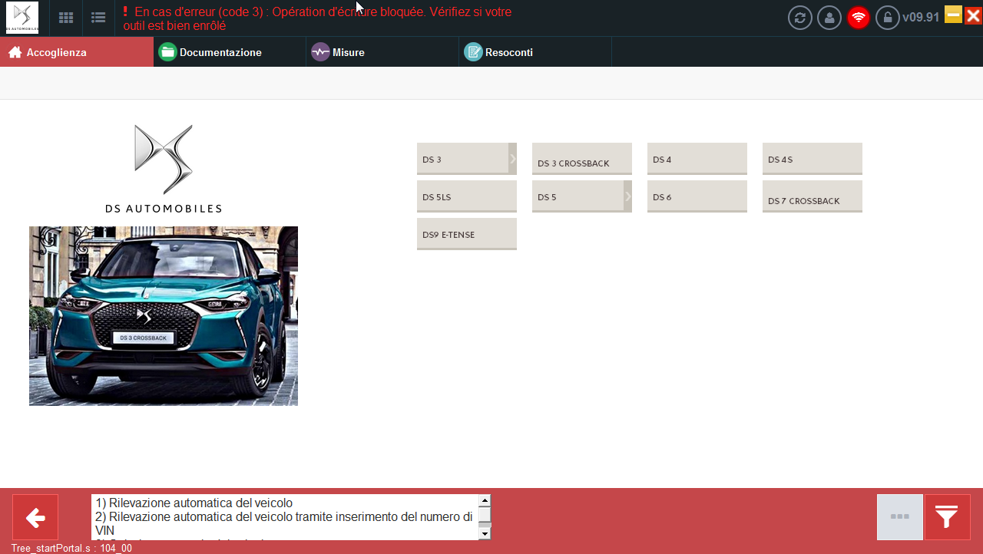Click the red Wi-Fi connection icon
983x554 pixels.
[x=859, y=18]
